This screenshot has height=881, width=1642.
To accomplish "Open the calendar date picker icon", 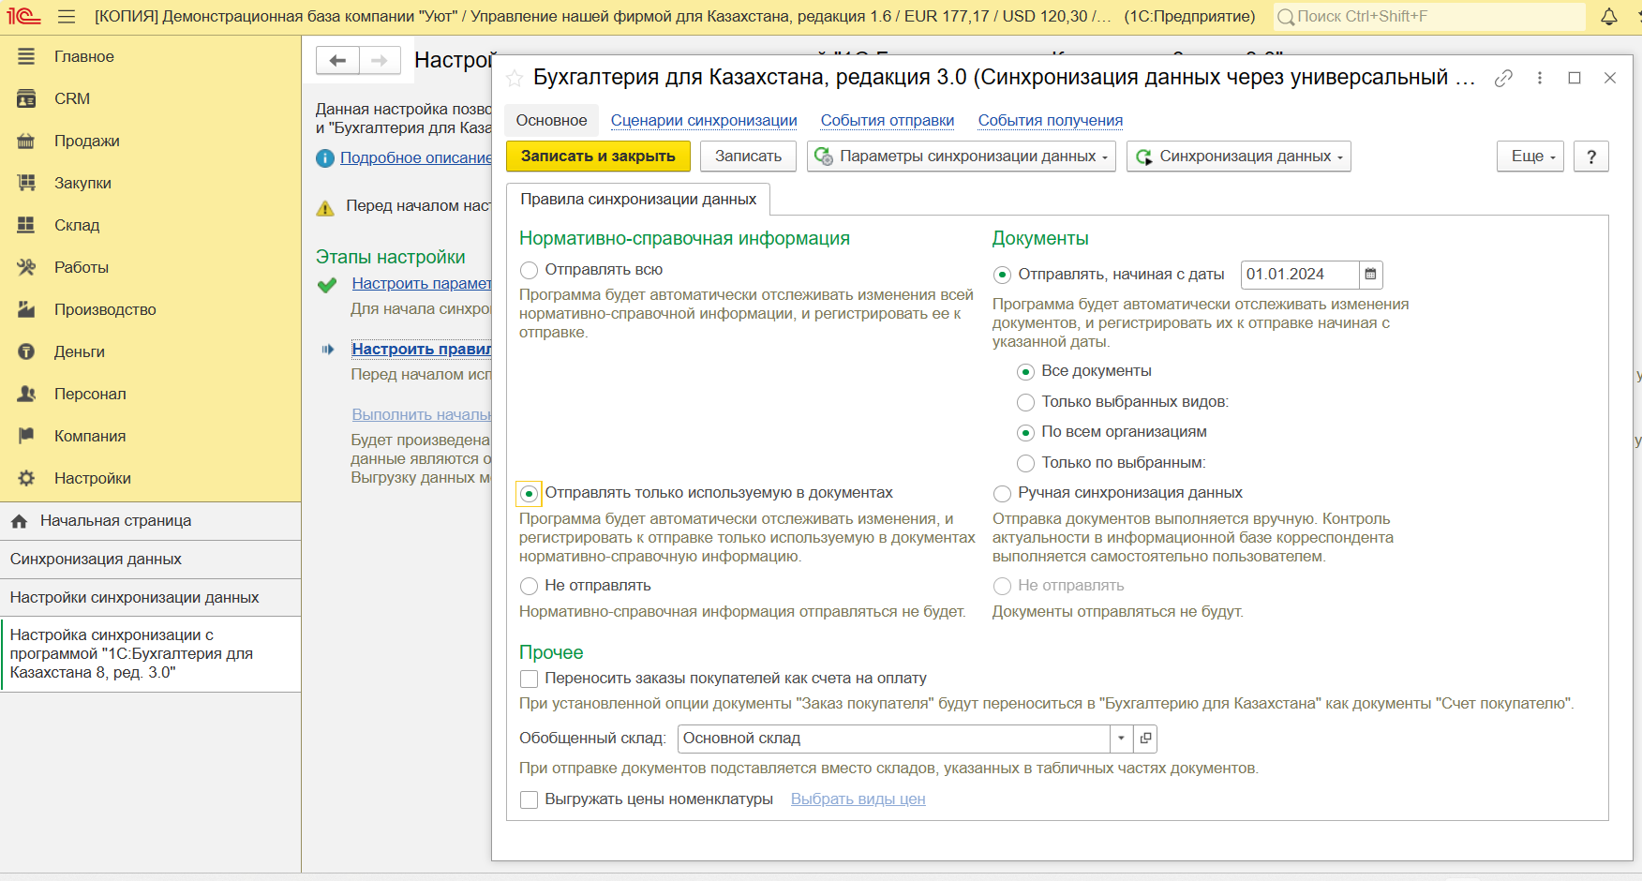I will pyautogui.click(x=1370, y=275).
